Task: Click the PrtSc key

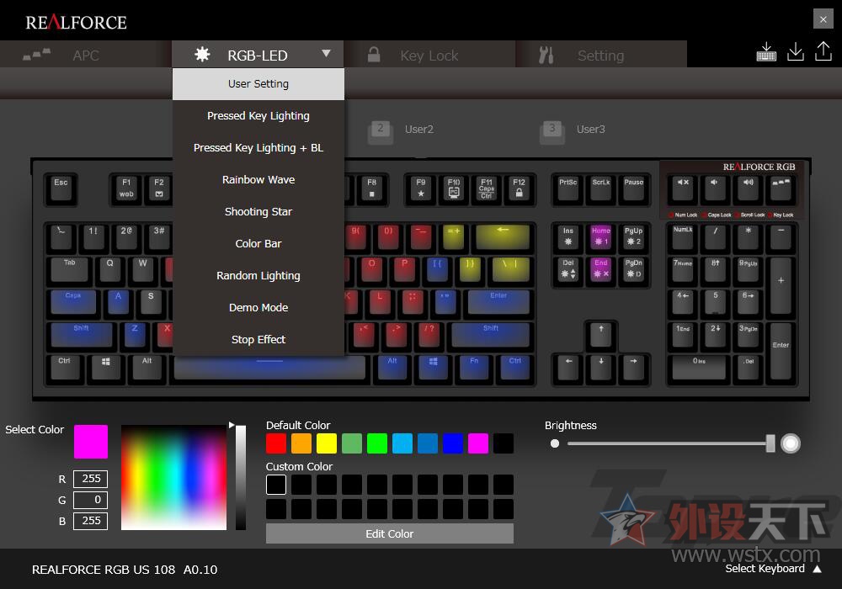Action: click(568, 188)
